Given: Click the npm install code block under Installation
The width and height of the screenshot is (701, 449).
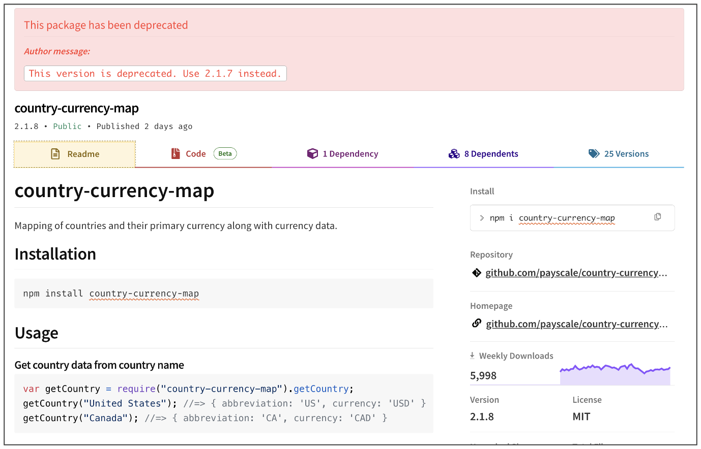Looking at the screenshot, I should pos(224,294).
